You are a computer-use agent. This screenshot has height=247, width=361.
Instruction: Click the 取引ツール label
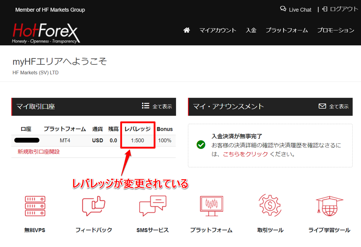point(270,230)
